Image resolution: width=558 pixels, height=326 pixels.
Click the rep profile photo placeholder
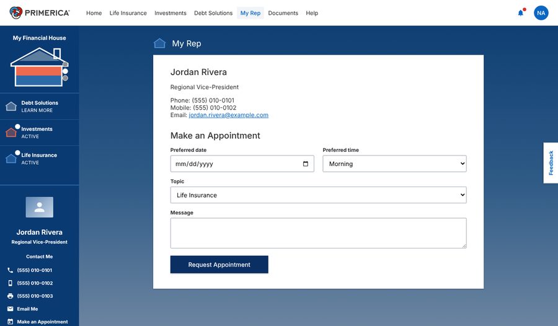(40, 207)
